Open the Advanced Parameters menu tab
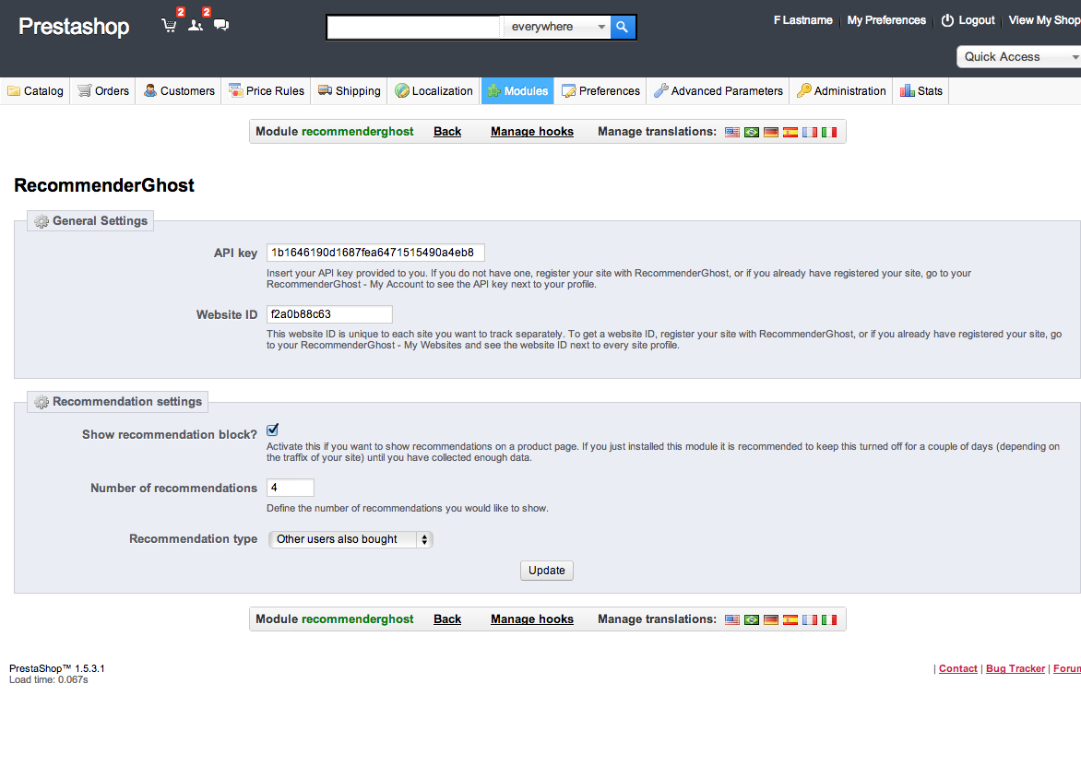1081x778 pixels. click(x=719, y=91)
